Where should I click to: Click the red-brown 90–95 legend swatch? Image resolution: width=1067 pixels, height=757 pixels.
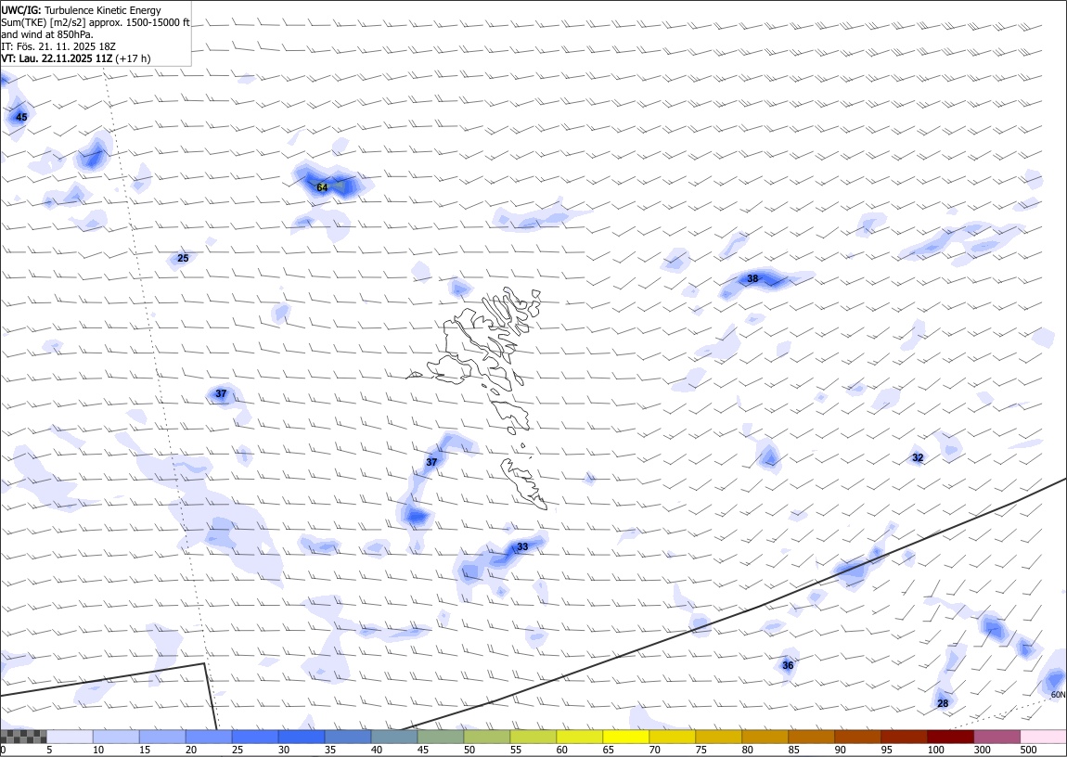[856, 737]
